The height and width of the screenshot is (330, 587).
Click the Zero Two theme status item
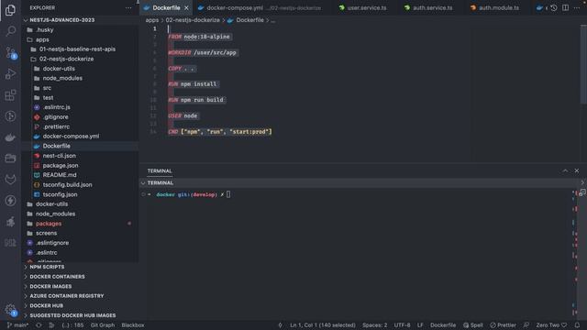point(551,325)
